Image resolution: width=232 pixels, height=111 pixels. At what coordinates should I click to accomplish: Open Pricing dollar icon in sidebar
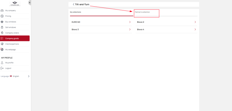point(2,16)
